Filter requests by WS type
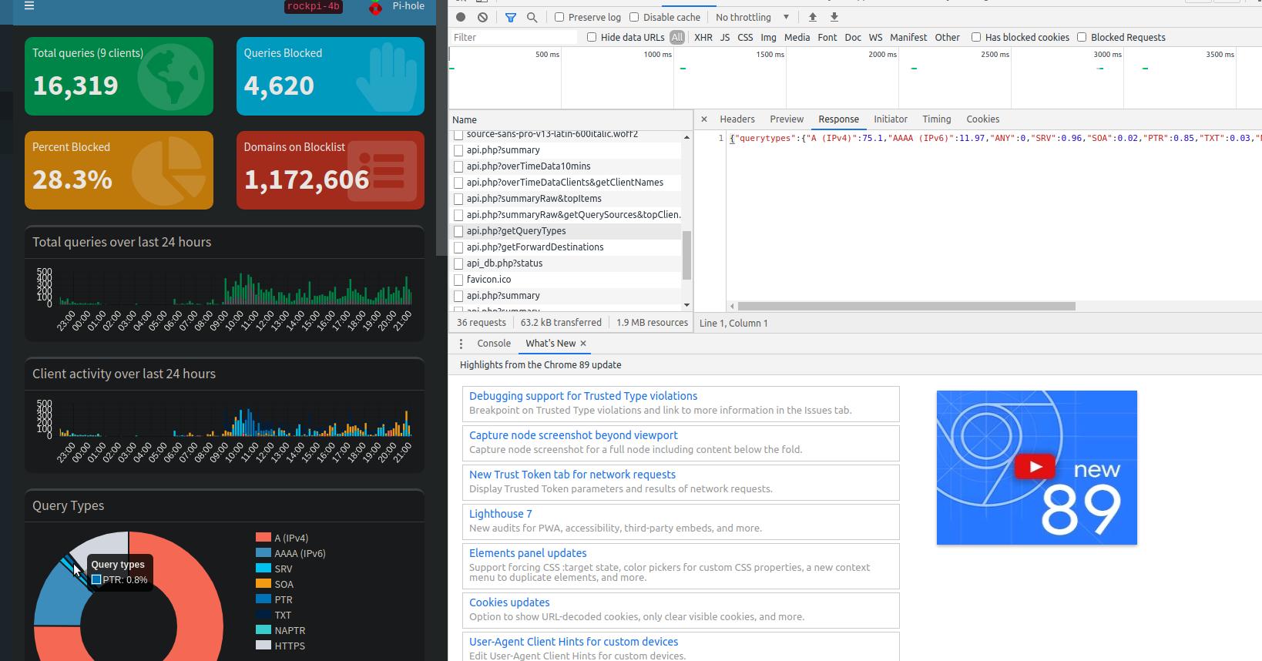Screen dimensions: 1262x661 875,37
